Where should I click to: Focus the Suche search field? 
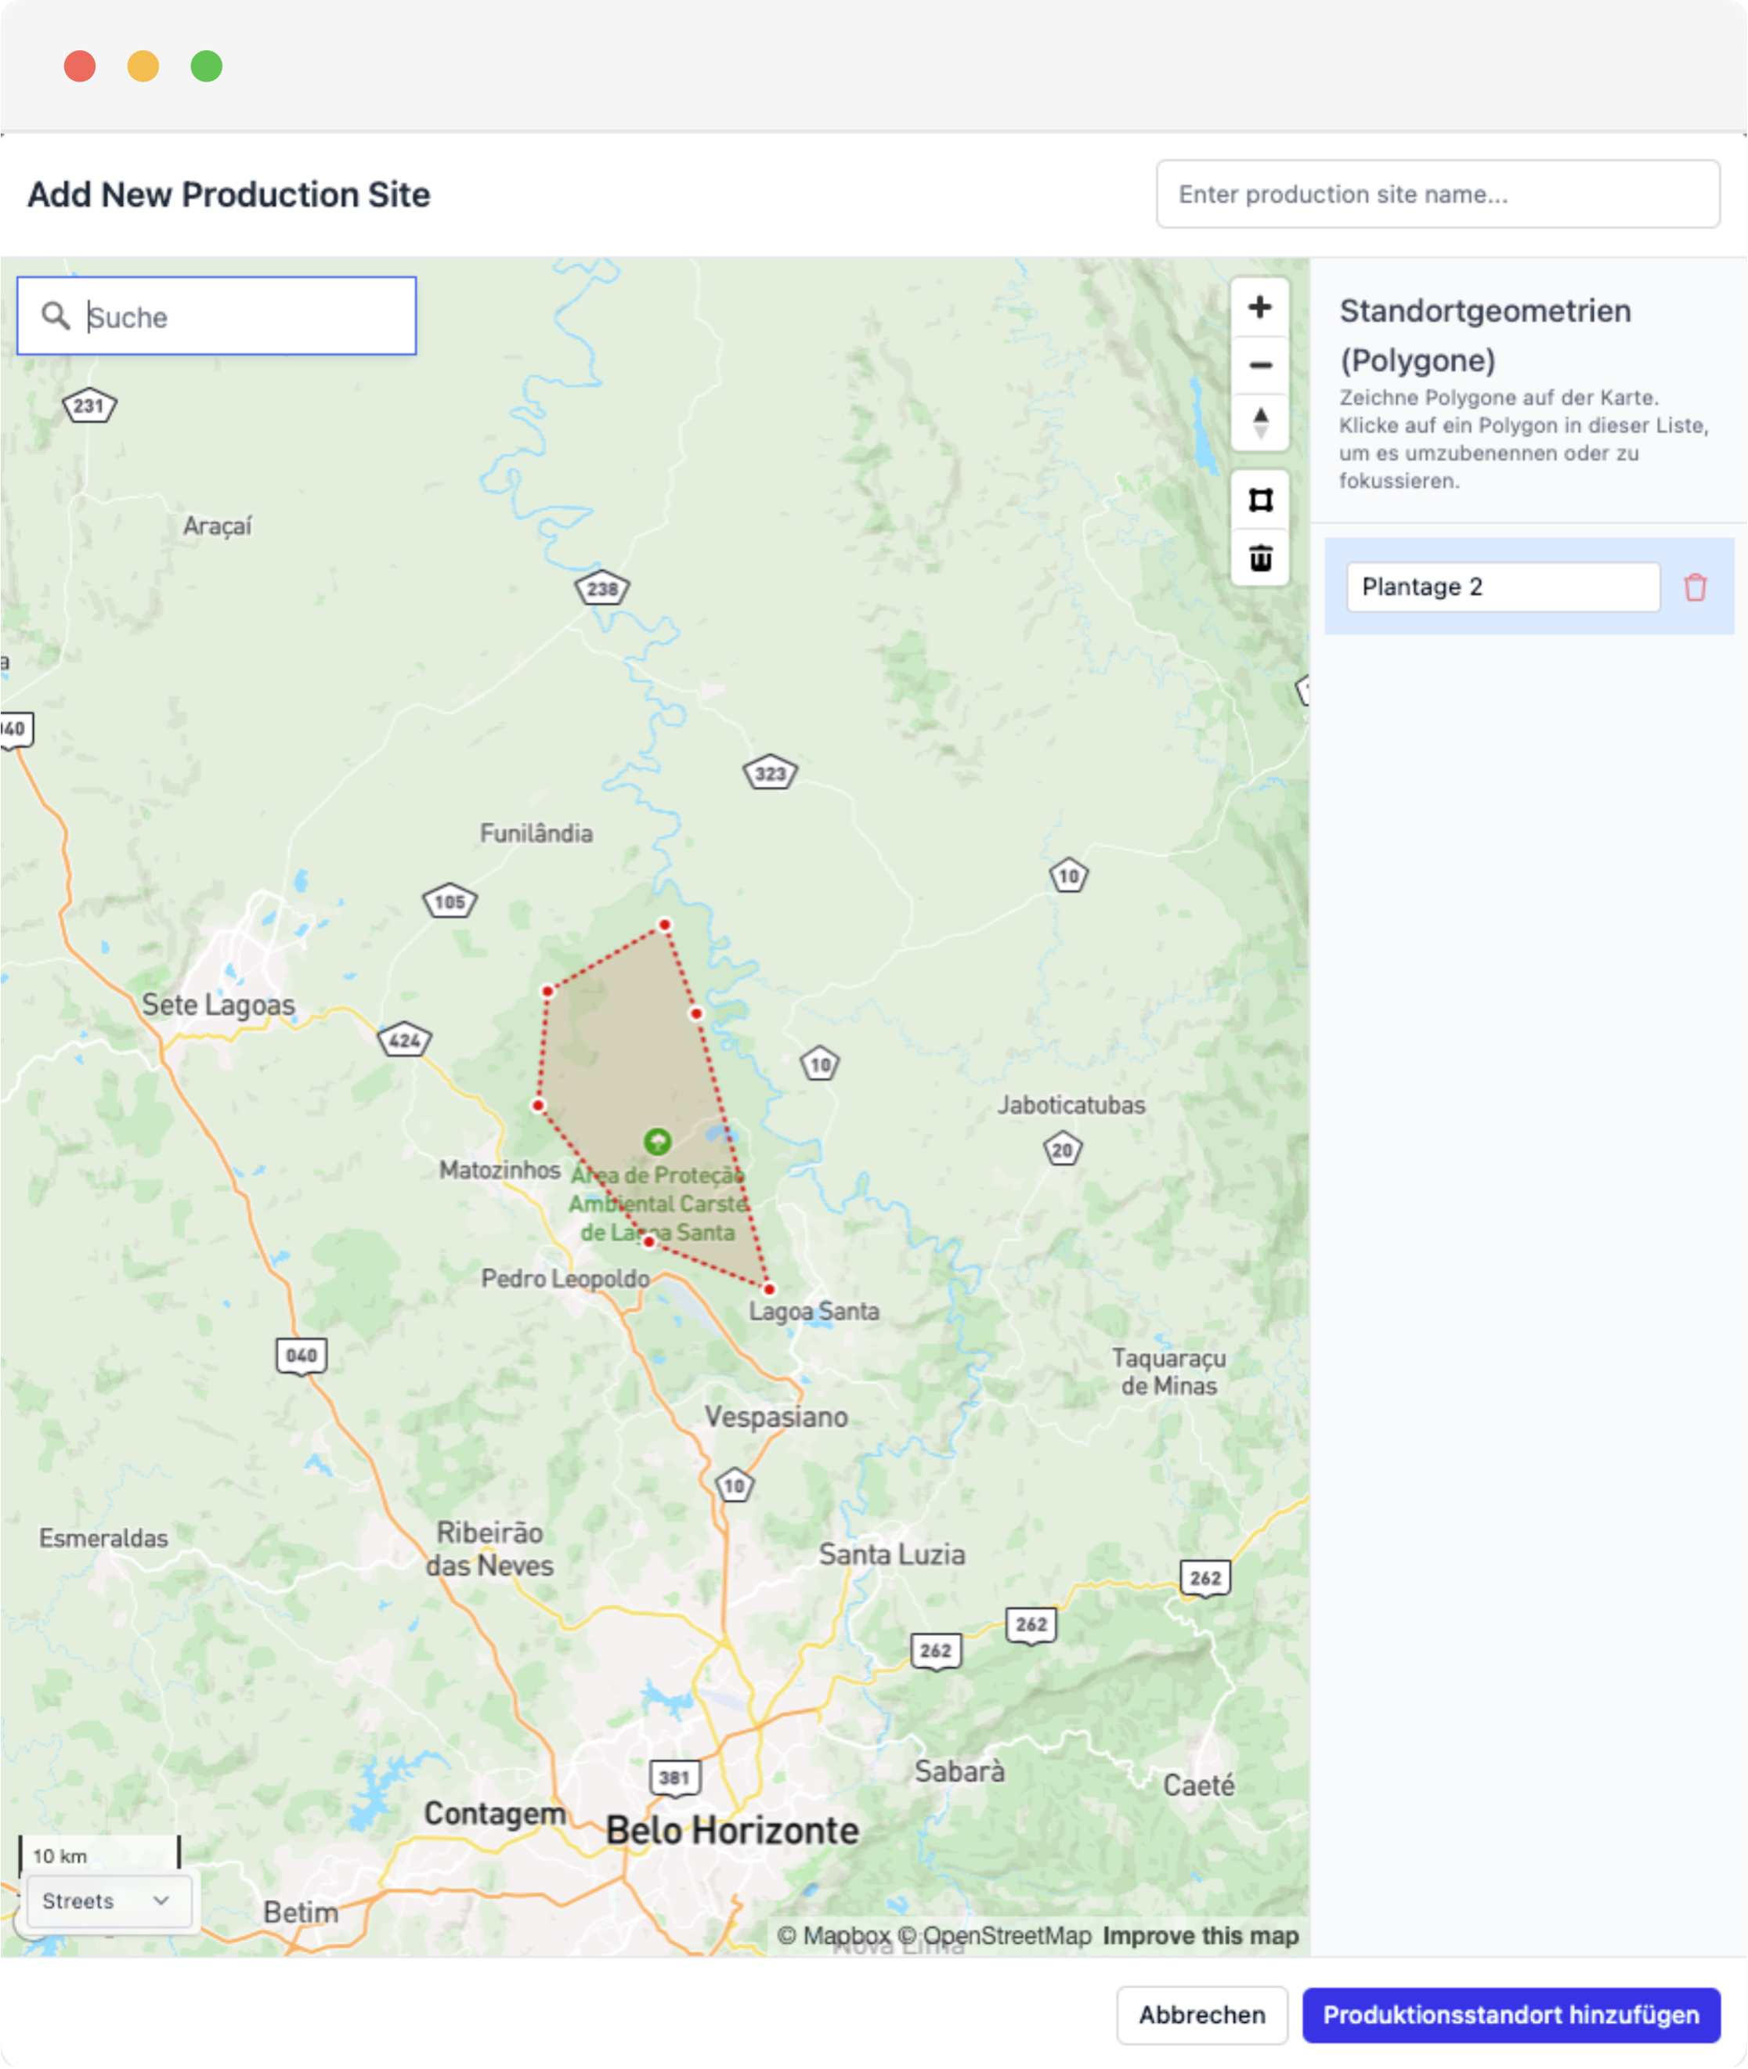tap(217, 316)
